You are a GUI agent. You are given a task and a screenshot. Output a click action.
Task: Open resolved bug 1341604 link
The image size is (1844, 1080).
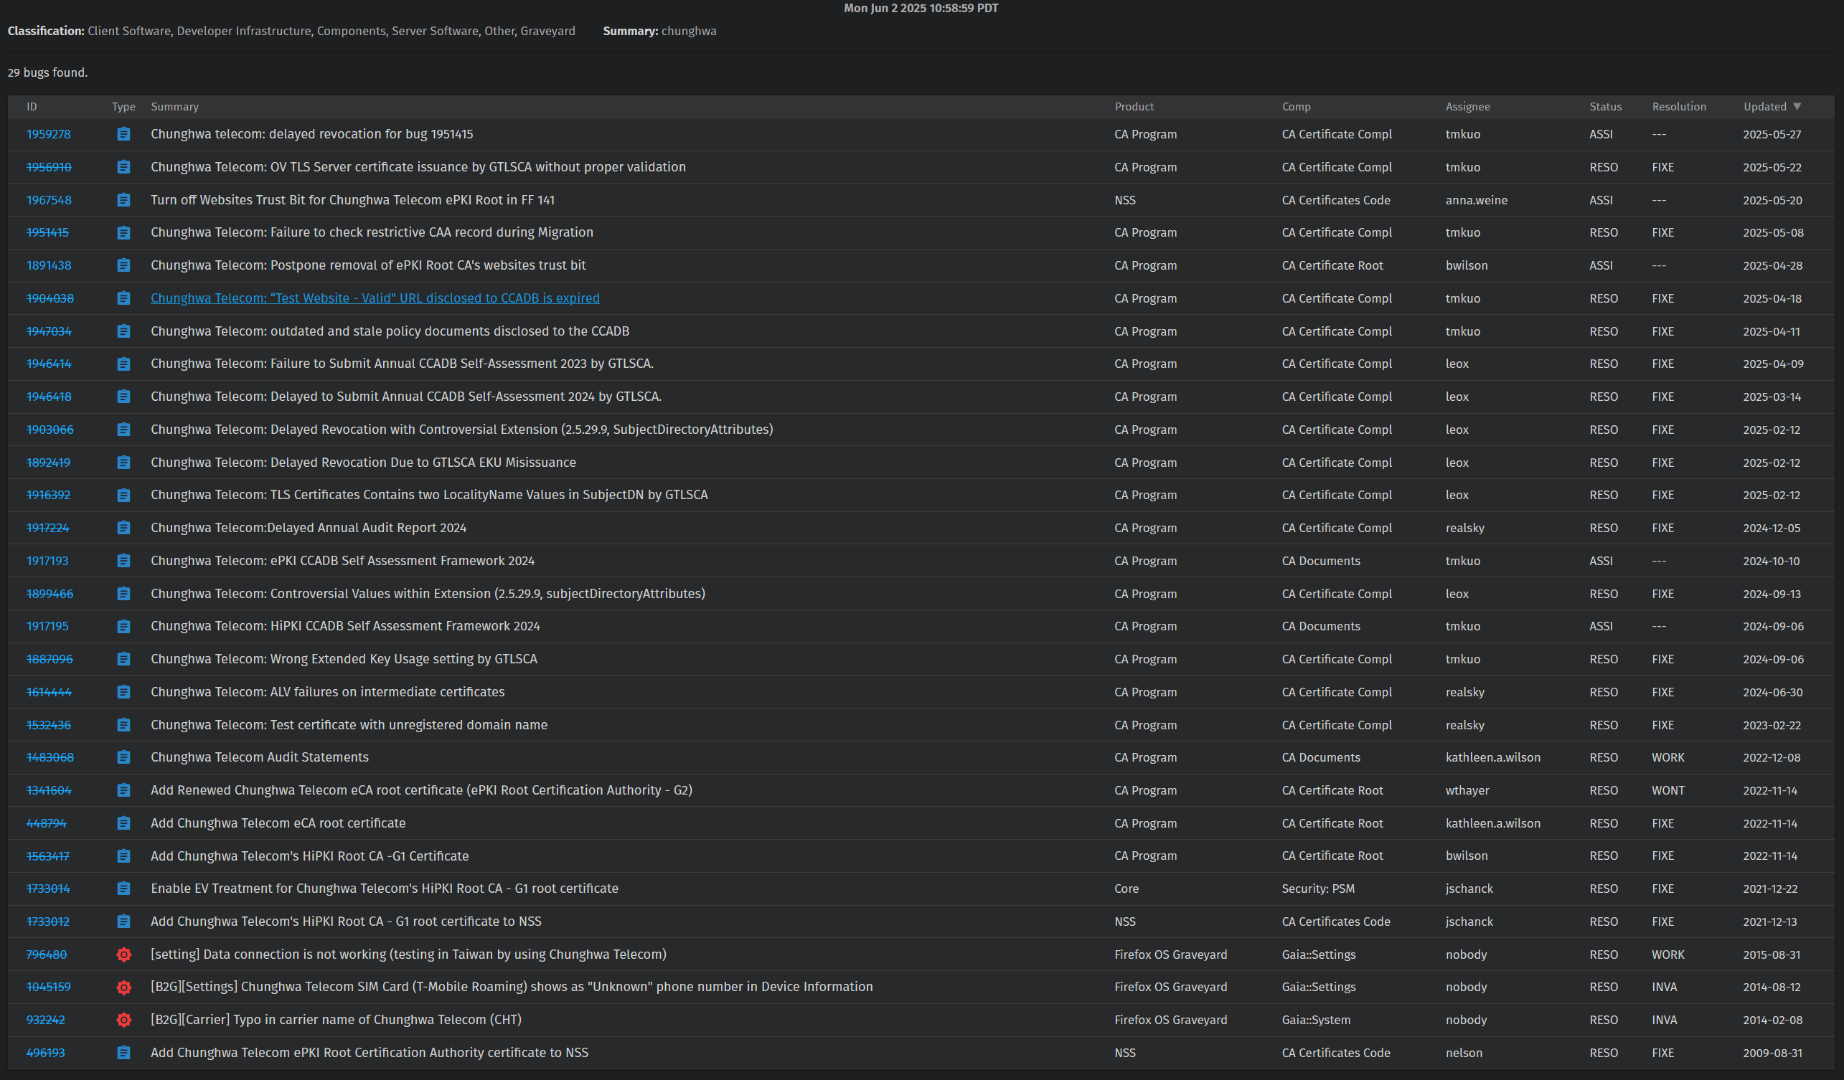49,790
